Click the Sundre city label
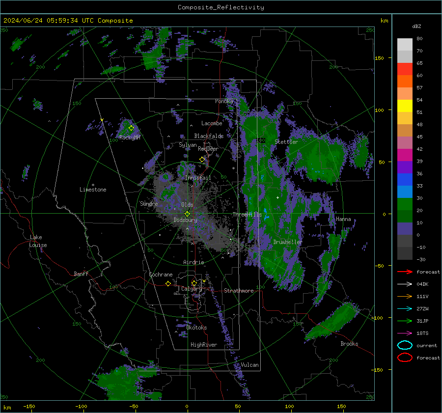The width and height of the screenshot is (442, 413). [149, 204]
